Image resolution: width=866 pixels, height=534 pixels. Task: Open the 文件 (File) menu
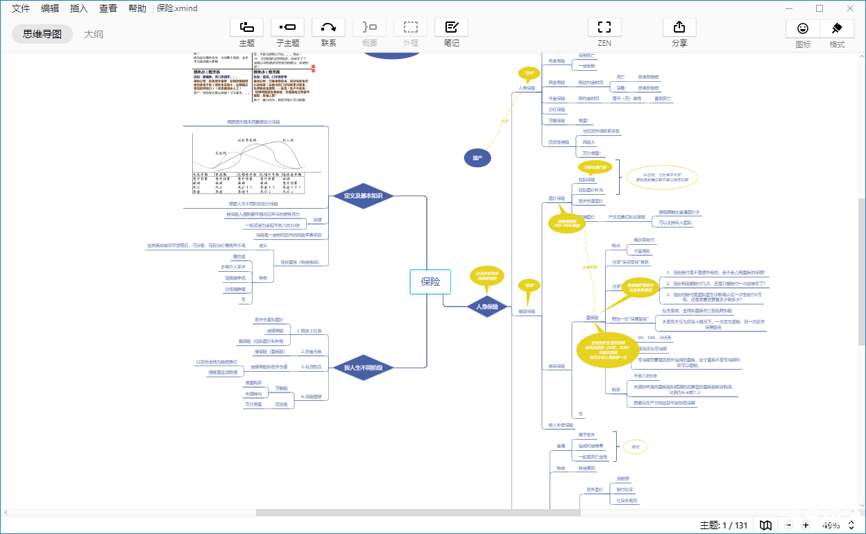pyautogui.click(x=21, y=8)
